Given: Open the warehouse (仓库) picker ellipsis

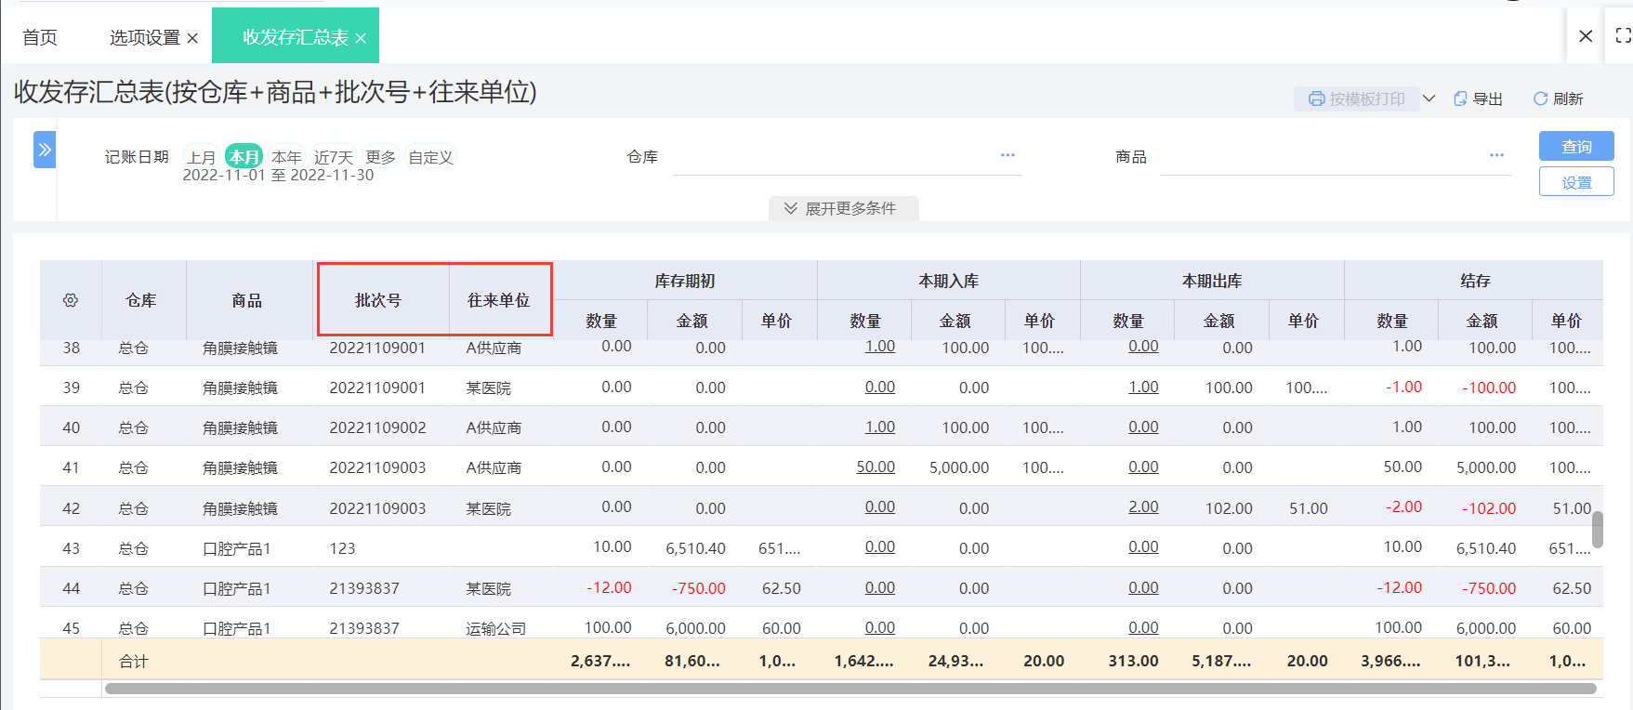Looking at the screenshot, I should [x=1007, y=155].
